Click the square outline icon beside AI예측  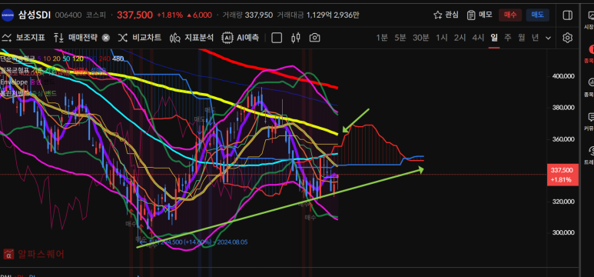tap(277, 38)
